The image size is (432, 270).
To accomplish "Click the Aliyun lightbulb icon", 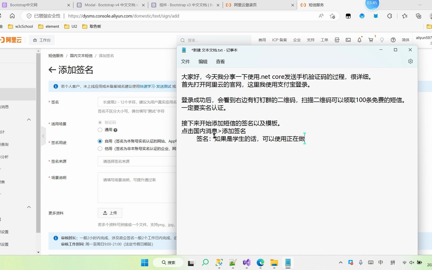I will pyautogui.click(x=382, y=40).
